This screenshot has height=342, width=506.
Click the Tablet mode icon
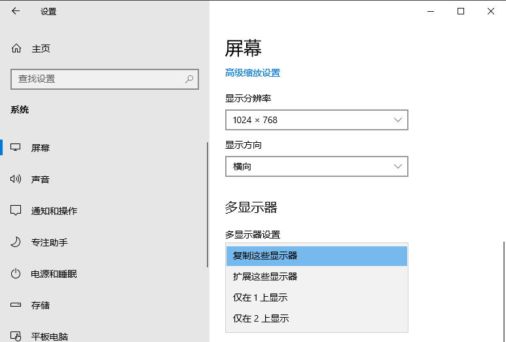[x=16, y=337]
